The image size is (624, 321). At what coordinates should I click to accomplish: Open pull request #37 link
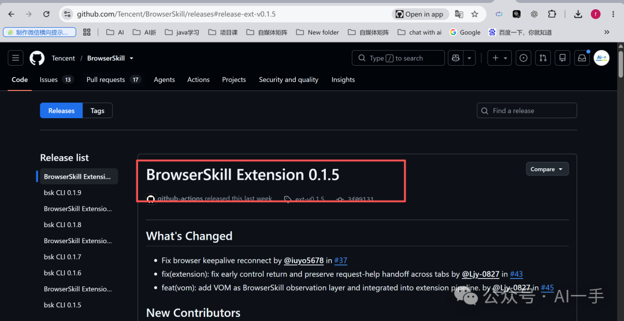[341, 260]
